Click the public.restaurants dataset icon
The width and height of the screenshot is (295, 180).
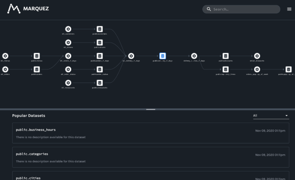click(x=100, y=83)
